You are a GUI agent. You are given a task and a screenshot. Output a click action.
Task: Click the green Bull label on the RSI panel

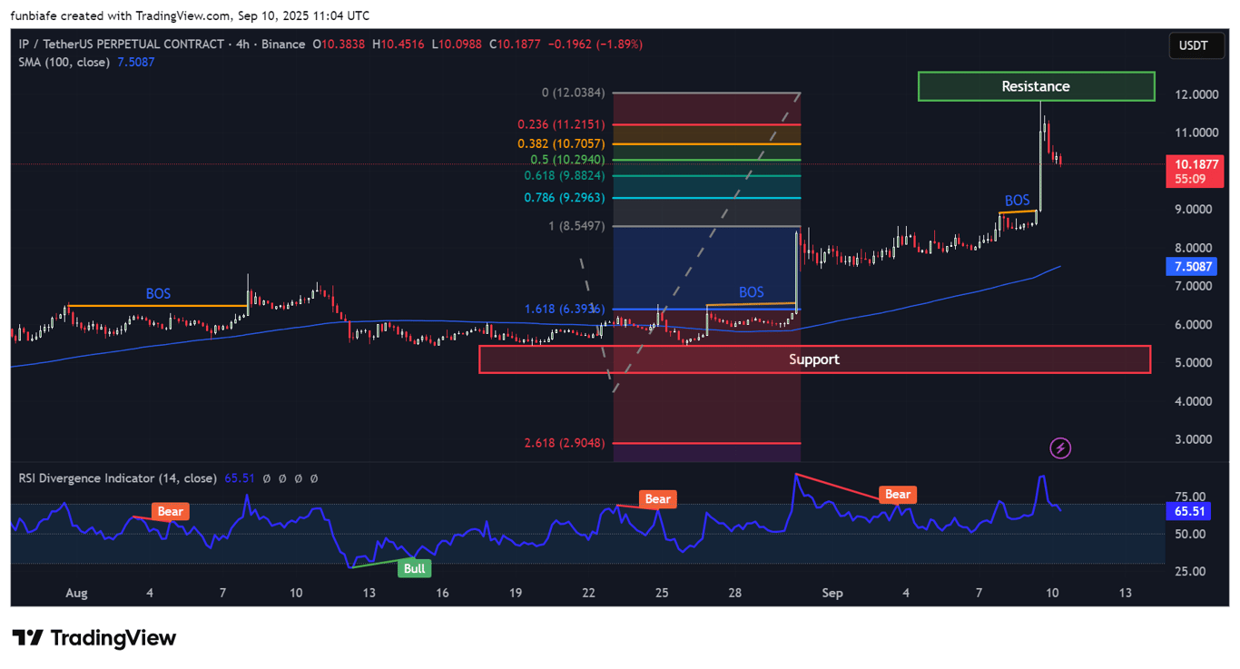[414, 568]
